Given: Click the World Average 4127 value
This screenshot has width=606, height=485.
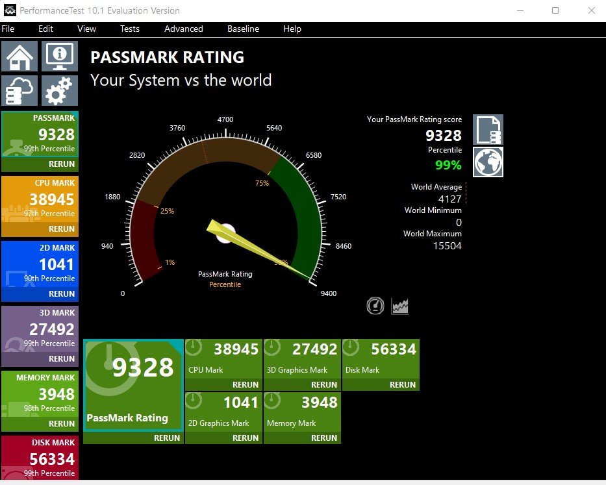Looking at the screenshot, I should click(450, 199).
